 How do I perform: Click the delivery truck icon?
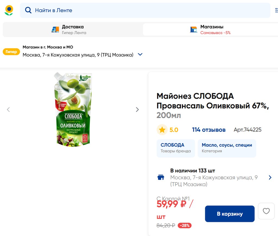(55, 29)
